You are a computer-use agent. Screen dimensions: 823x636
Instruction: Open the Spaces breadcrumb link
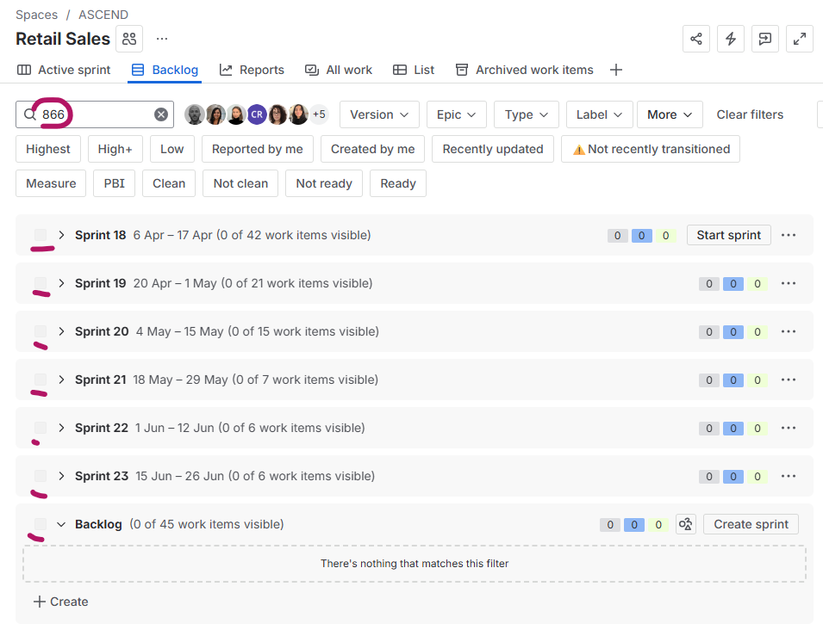click(37, 15)
